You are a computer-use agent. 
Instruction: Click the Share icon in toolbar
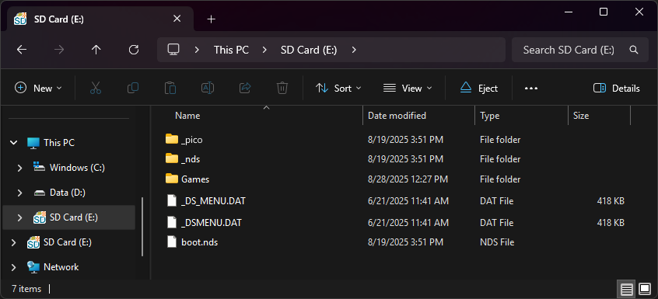tap(245, 88)
